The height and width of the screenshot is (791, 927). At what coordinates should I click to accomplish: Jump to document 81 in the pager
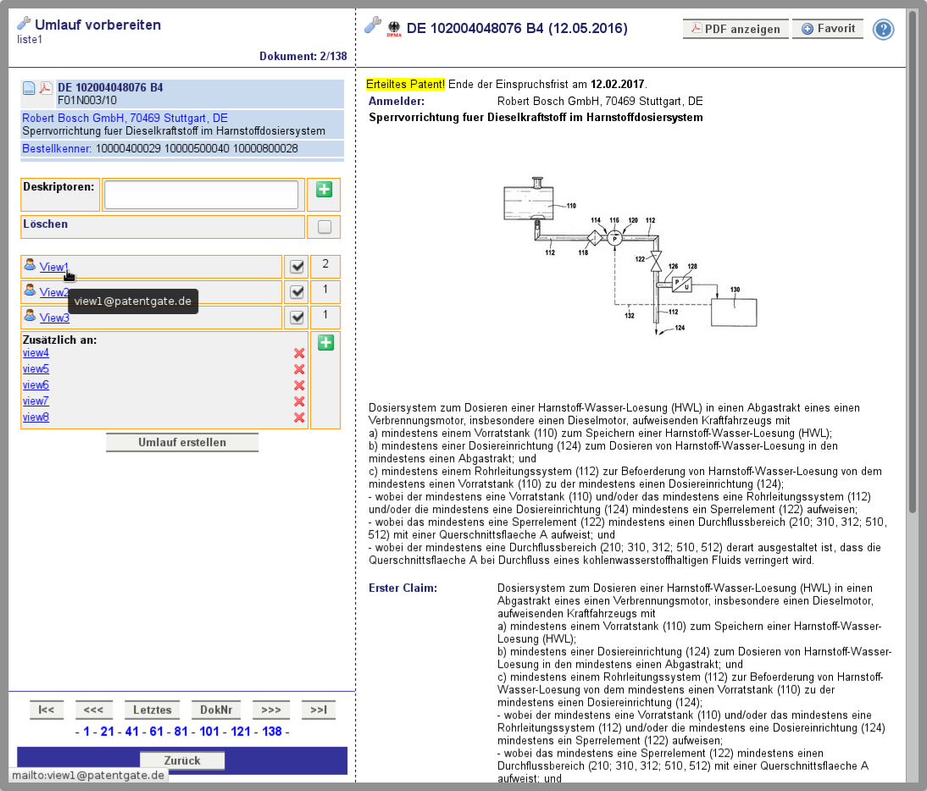(x=180, y=732)
